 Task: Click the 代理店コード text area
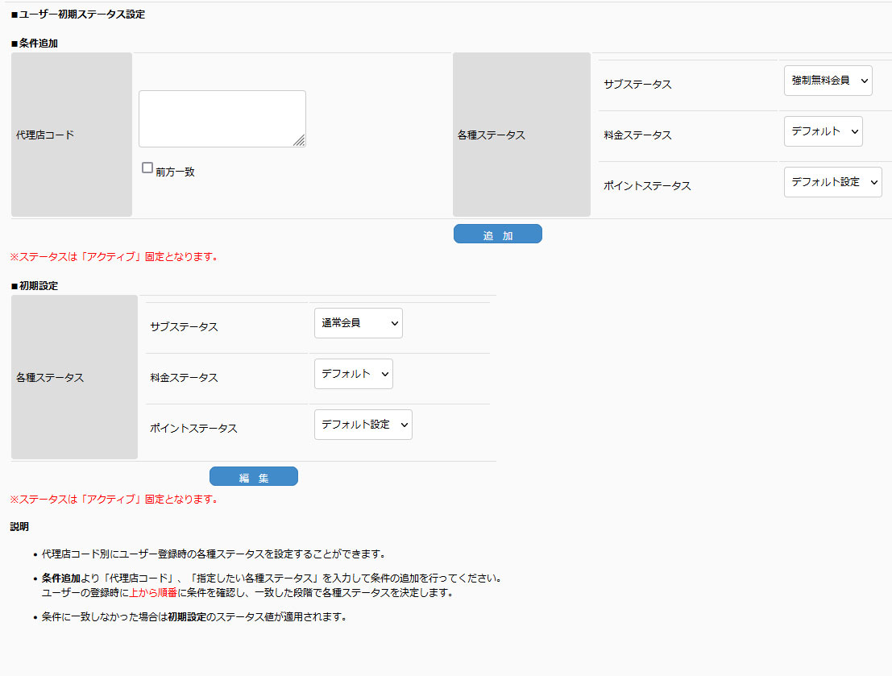coord(222,118)
